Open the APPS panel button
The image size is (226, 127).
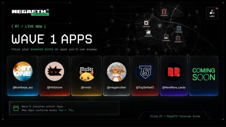(212, 13)
